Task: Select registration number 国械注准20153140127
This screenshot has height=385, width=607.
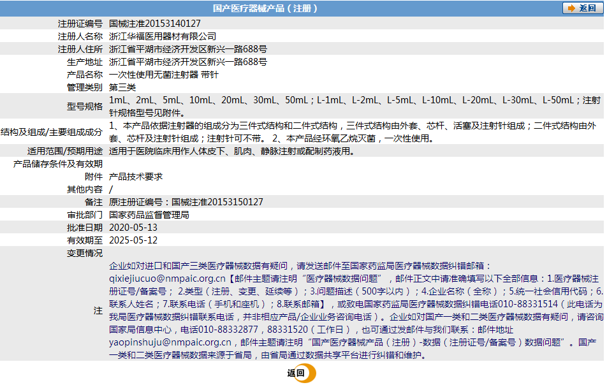Action: [155, 24]
